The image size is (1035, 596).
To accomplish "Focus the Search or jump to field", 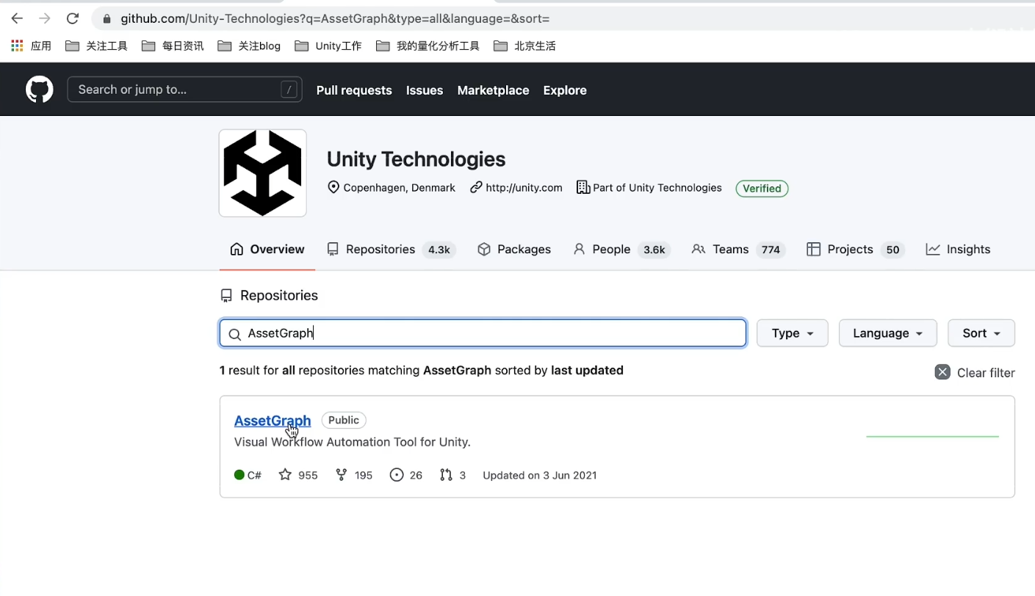I will click(x=184, y=90).
